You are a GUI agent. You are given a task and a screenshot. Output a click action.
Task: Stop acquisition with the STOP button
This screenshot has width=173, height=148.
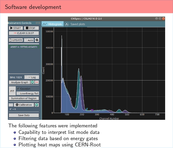31,28
